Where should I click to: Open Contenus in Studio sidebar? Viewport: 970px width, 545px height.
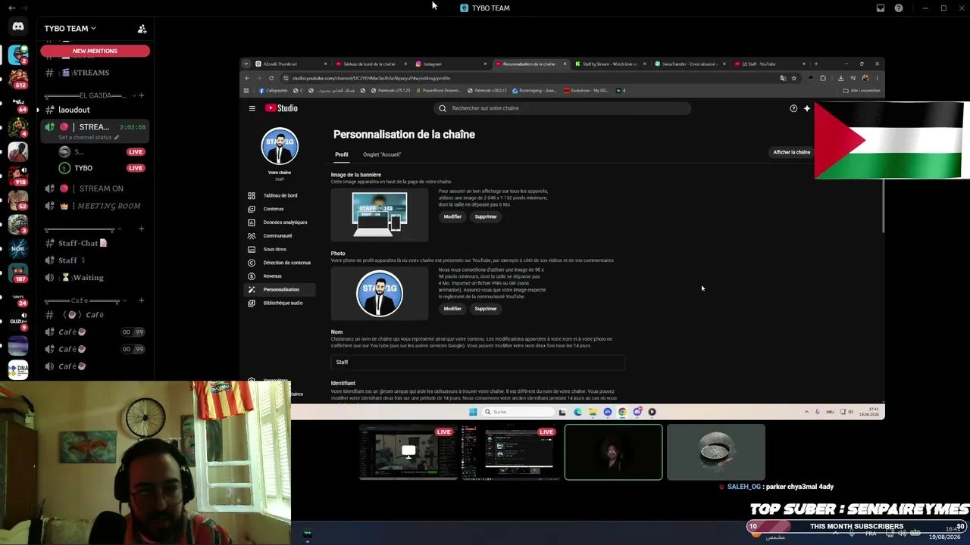click(x=280, y=209)
